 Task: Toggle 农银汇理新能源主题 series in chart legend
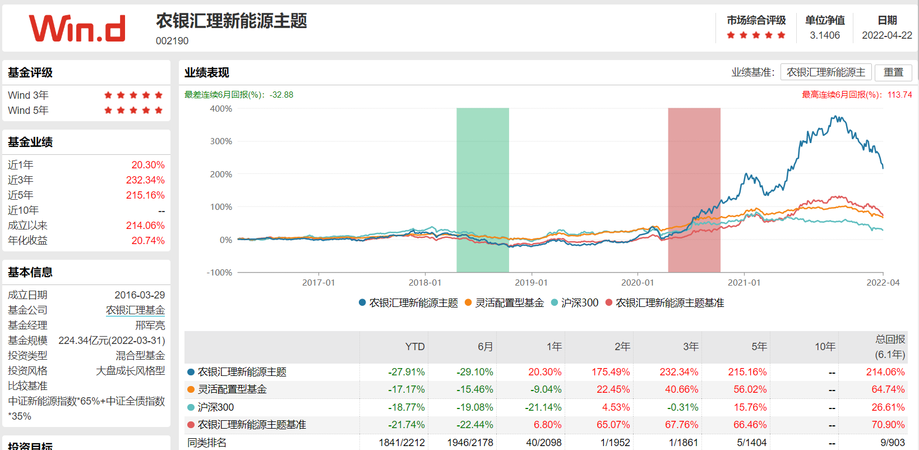[408, 303]
